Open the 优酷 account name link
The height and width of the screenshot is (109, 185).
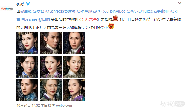pyautogui.click(x=20, y=4)
